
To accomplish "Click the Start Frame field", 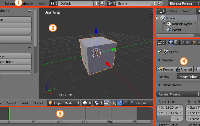I will coord(193,107).
